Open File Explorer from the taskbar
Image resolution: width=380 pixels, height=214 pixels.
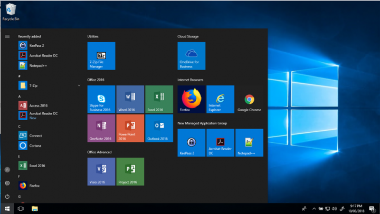pos(35,209)
